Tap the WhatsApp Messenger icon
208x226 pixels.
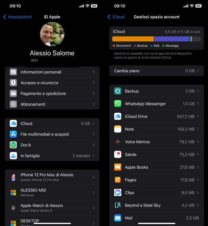(118, 104)
